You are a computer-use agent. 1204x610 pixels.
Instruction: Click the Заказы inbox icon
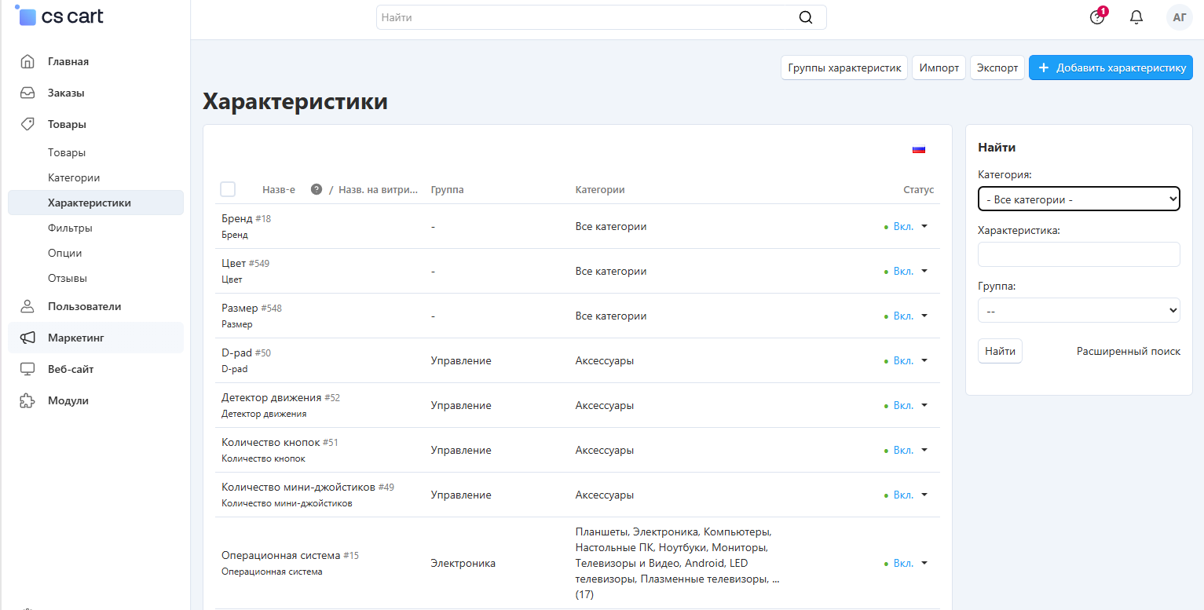tap(27, 93)
